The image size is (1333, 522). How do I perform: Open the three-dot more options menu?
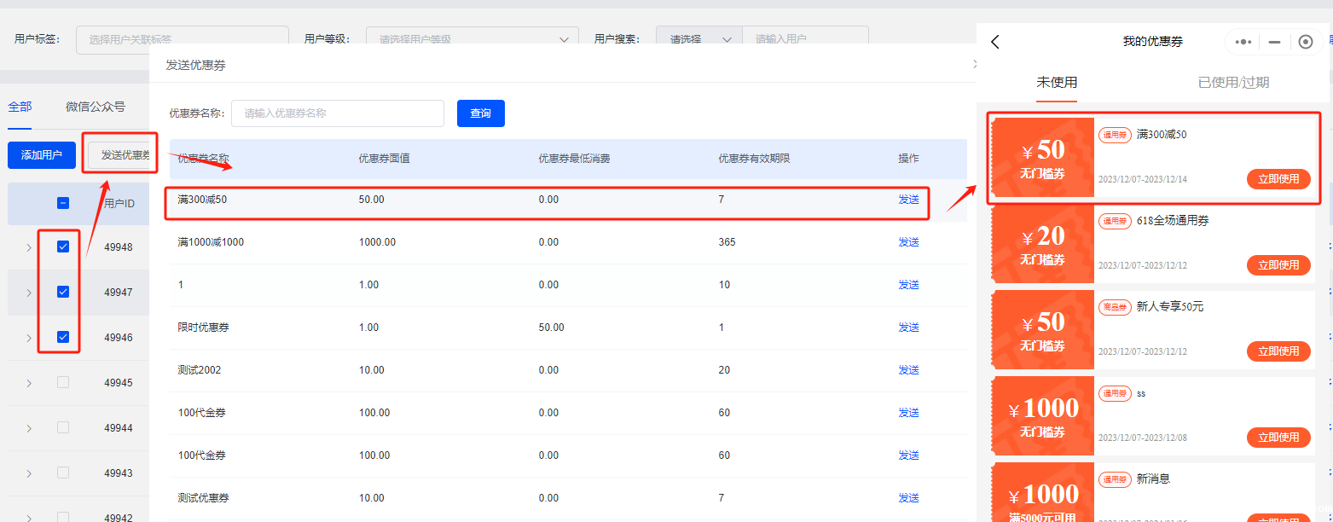(x=1243, y=42)
